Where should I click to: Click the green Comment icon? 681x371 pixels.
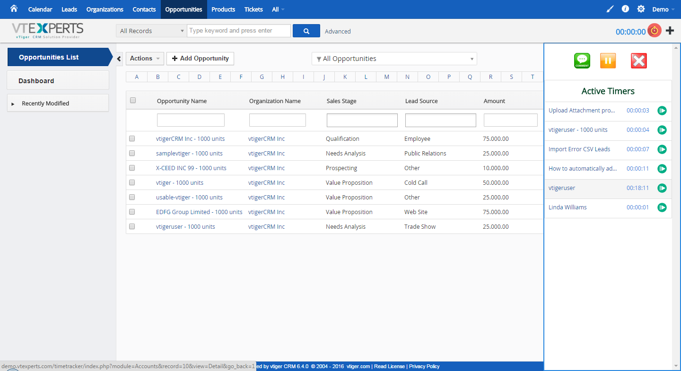pyautogui.click(x=582, y=61)
